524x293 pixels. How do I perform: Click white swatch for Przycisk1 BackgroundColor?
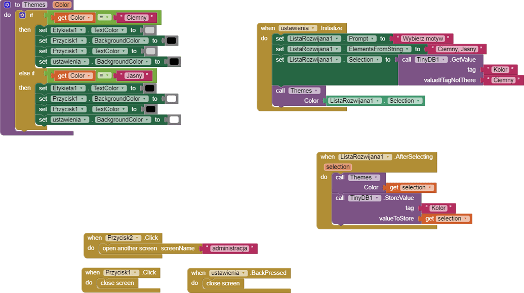171,99
